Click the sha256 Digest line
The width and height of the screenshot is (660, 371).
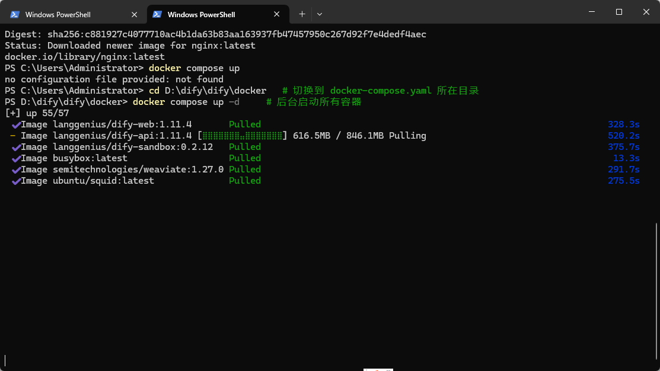click(x=215, y=34)
